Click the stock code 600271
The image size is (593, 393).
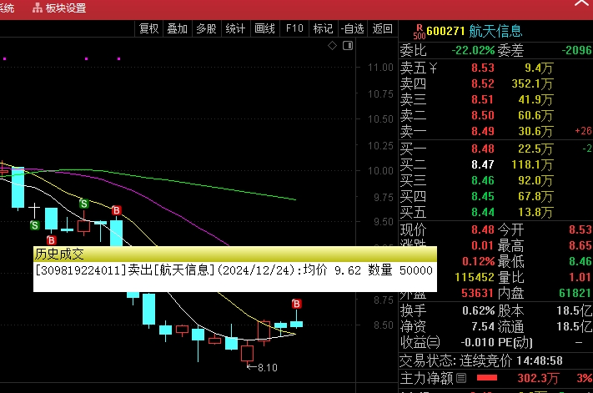[445, 31]
